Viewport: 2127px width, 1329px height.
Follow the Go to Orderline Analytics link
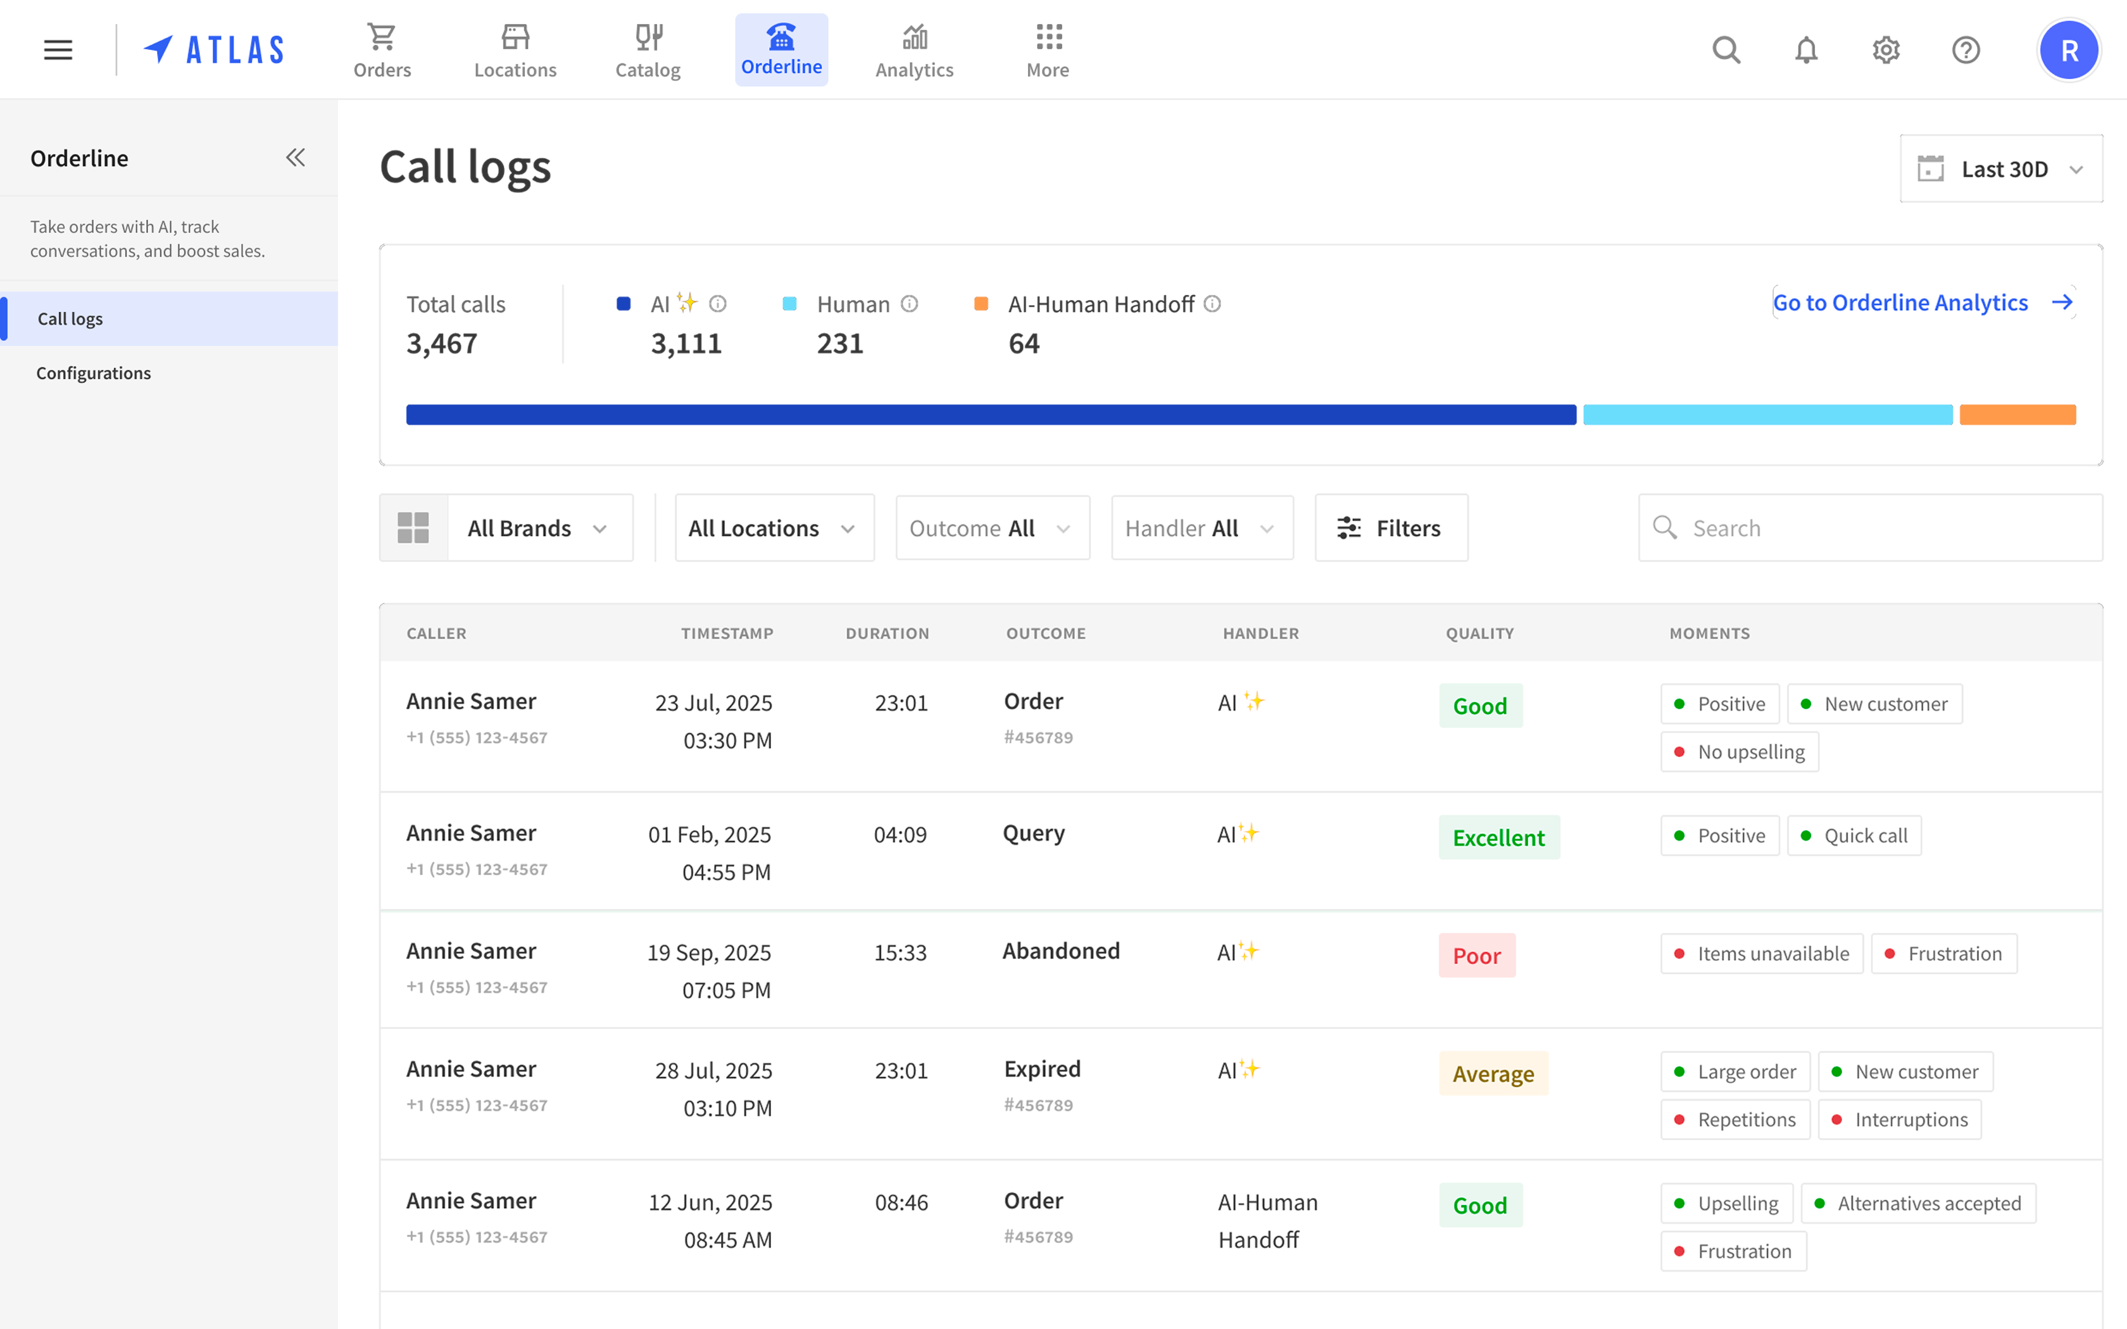pyautogui.click(x=1923, y=303)
